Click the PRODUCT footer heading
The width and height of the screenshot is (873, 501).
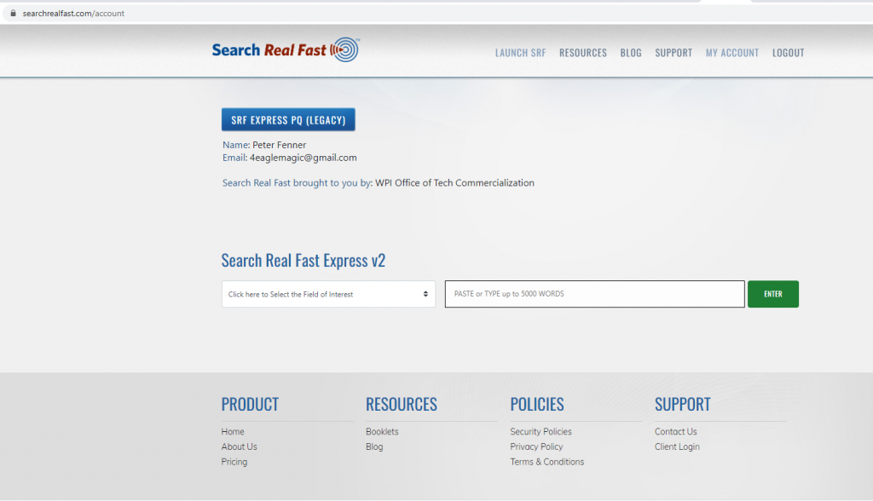250,404
